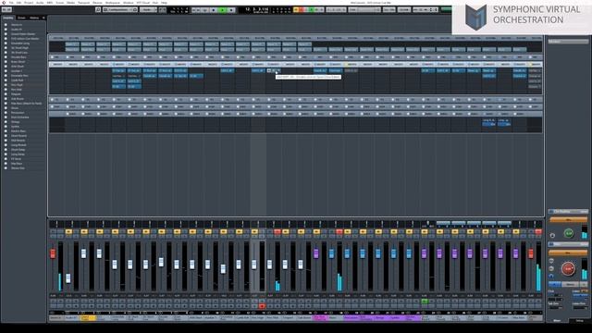592x333 pixels.
Task: Toggle visibility dot for Stereo Out channel
Action: click(6, 168)
